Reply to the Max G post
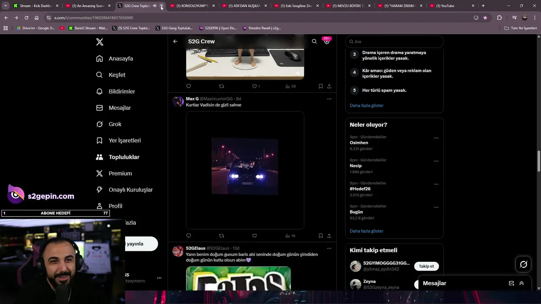The image size is (541, 304). point(189,236)
